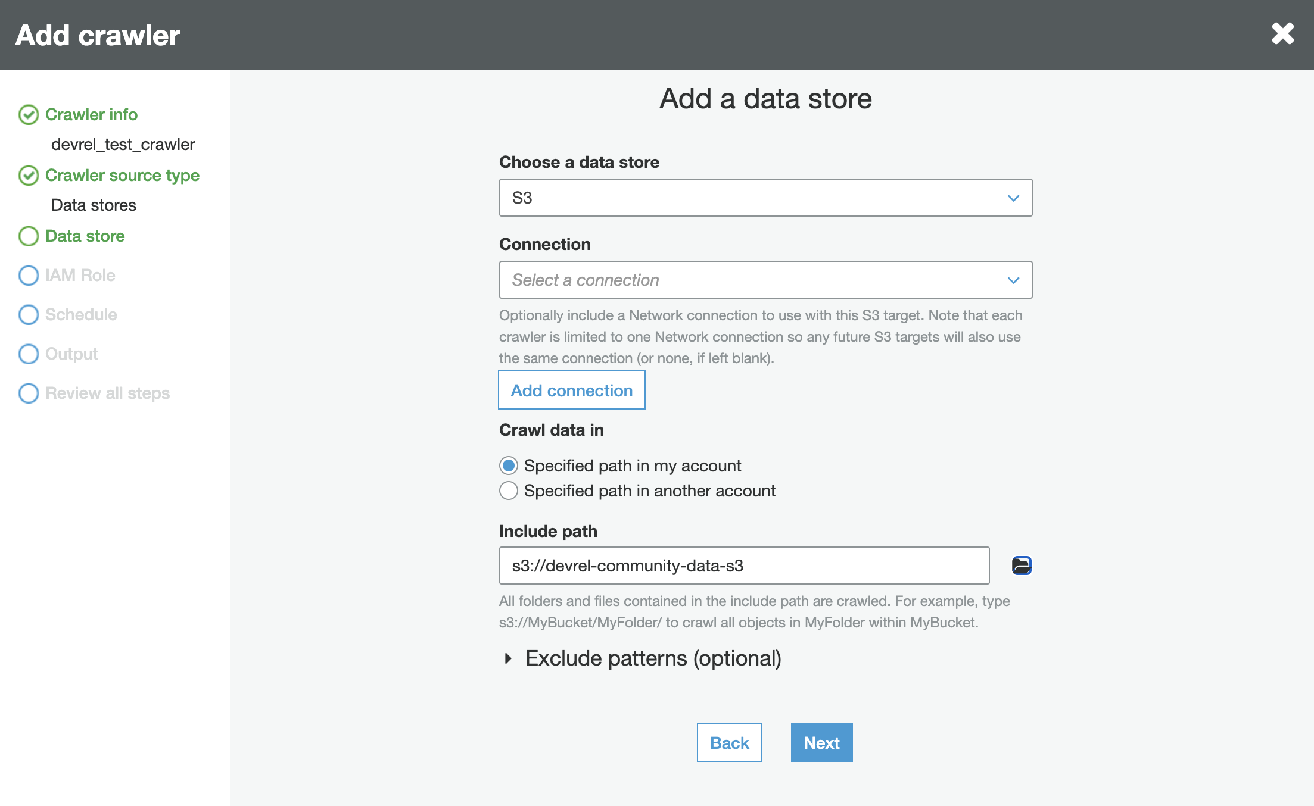The image size is (1314, 806).
Task: Click the circle icon beside Output
Action: tap(28, 354)
